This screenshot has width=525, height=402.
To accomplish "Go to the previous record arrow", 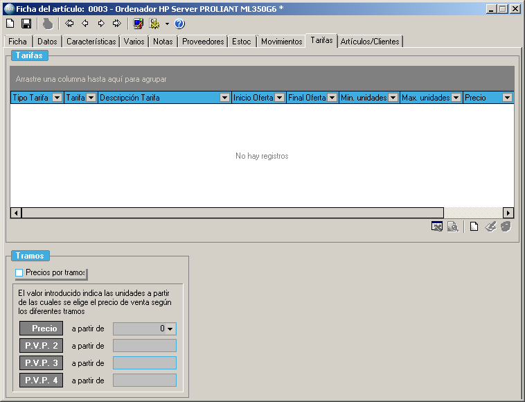I will [85, 24].
